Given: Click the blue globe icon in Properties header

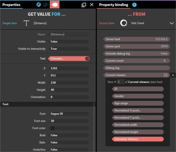Looking at the screenshot, I should (x=39, y=5).
